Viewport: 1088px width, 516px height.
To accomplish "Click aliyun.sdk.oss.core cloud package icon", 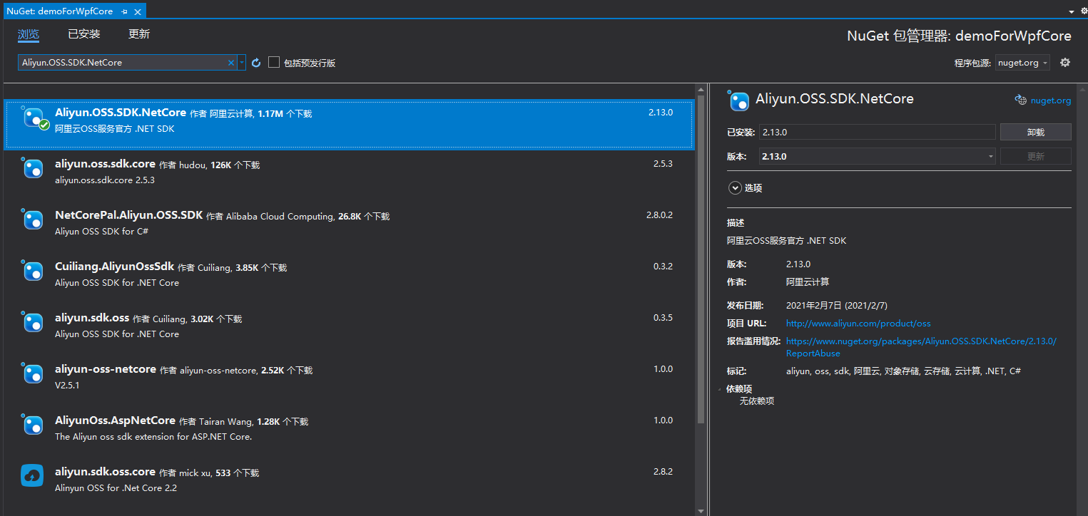I will pyautogui.click(x=33, y=475).
